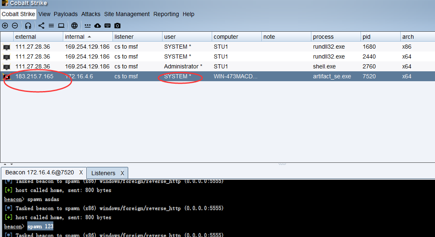Click the 'spawn asdas' console line
This screenshot has height=237, width=435.
43,199
